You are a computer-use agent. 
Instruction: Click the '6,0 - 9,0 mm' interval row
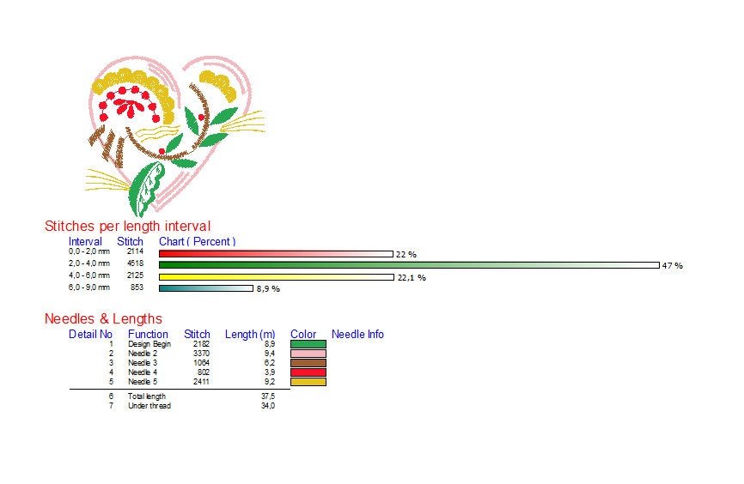tap(89, 287)
